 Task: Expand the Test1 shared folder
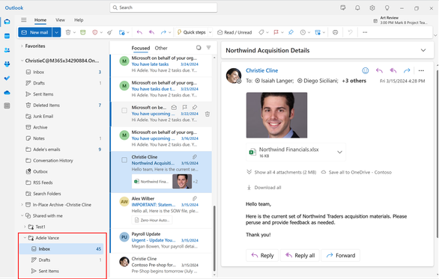tap(25, 227)
